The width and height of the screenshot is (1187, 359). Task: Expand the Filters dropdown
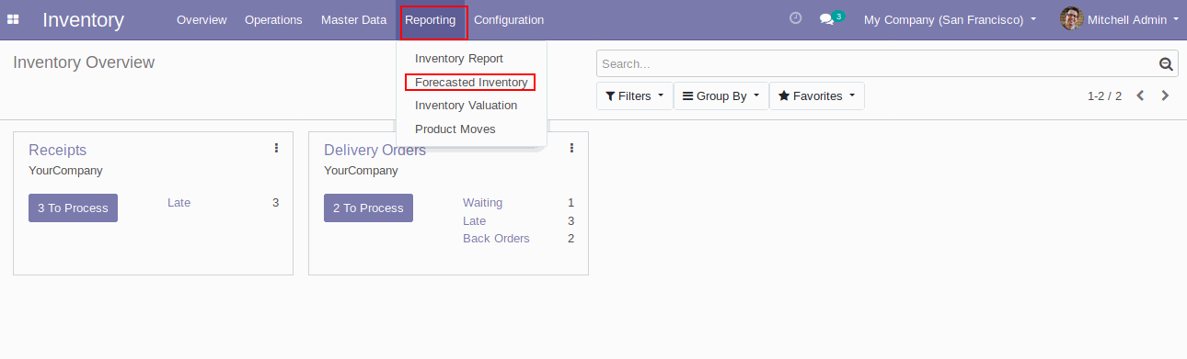pyautogui.click(x=635, y=95)
